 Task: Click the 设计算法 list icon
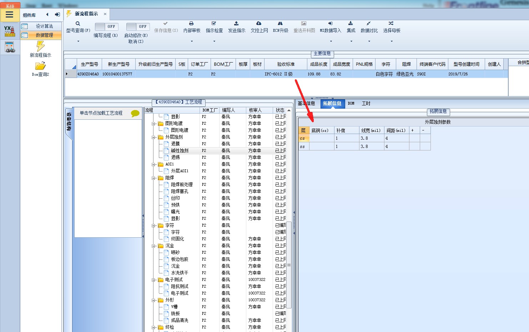click(x=25, y=26)
